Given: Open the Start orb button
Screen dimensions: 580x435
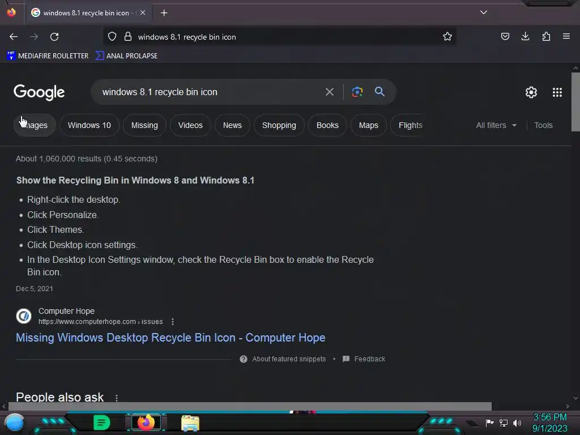Looking at the screenshot, I should [15, 423].
